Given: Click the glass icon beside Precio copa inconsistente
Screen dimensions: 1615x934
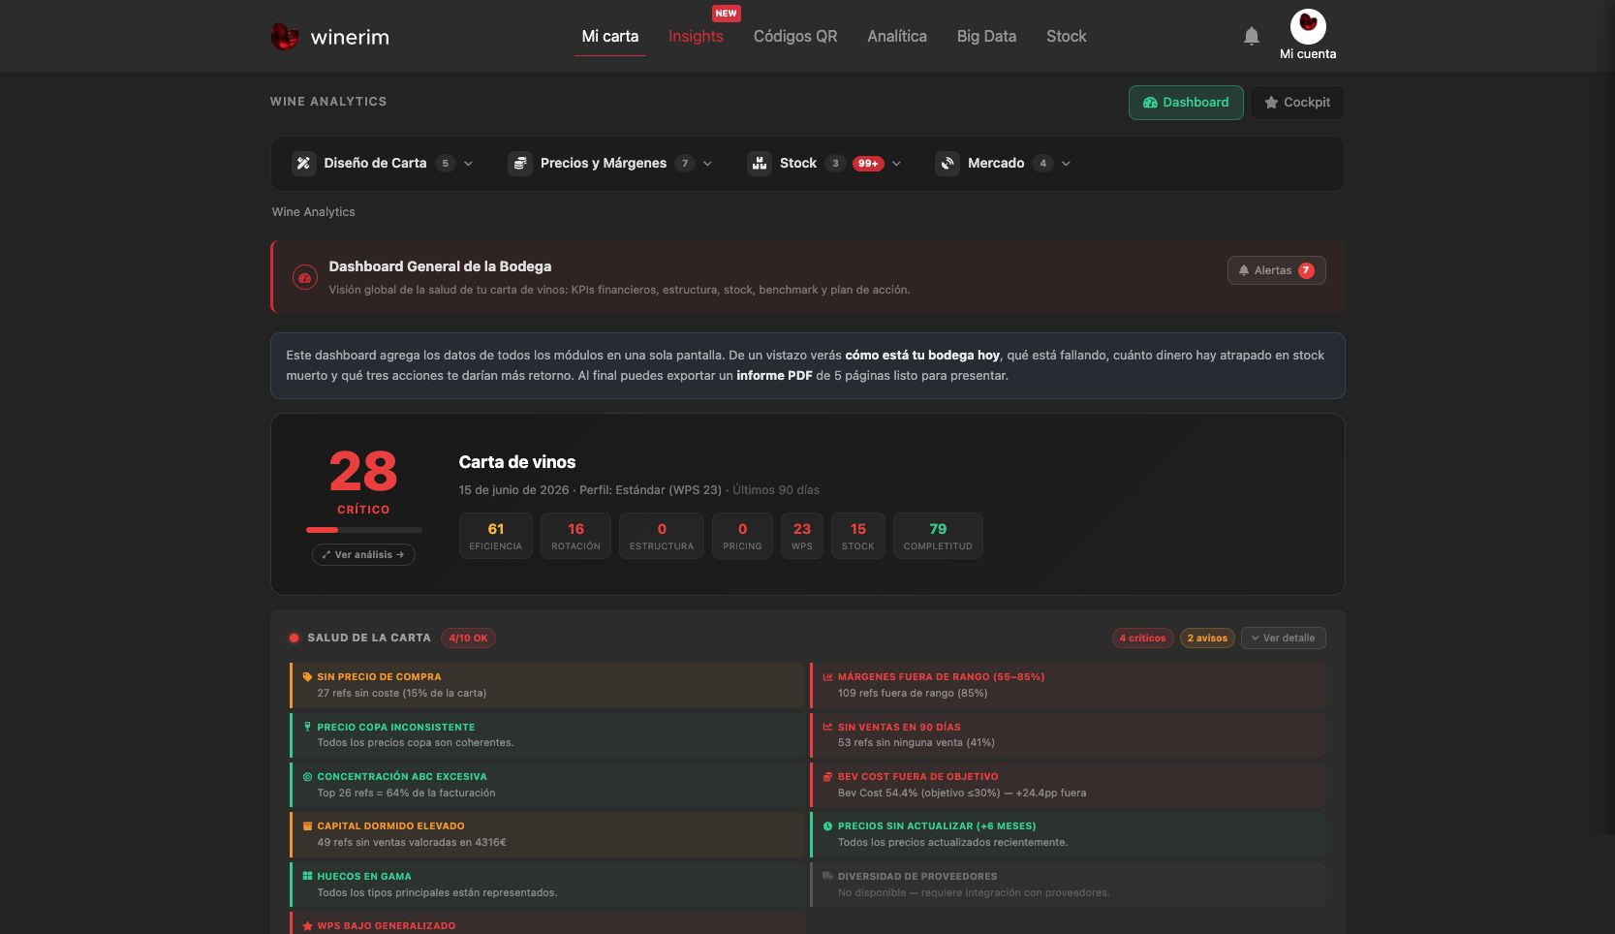Looking at the screenshot, I should [x=307, y=727].
